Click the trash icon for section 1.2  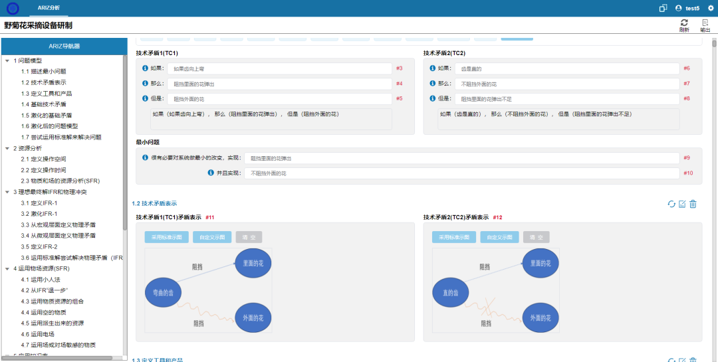[x=693, y=204]
